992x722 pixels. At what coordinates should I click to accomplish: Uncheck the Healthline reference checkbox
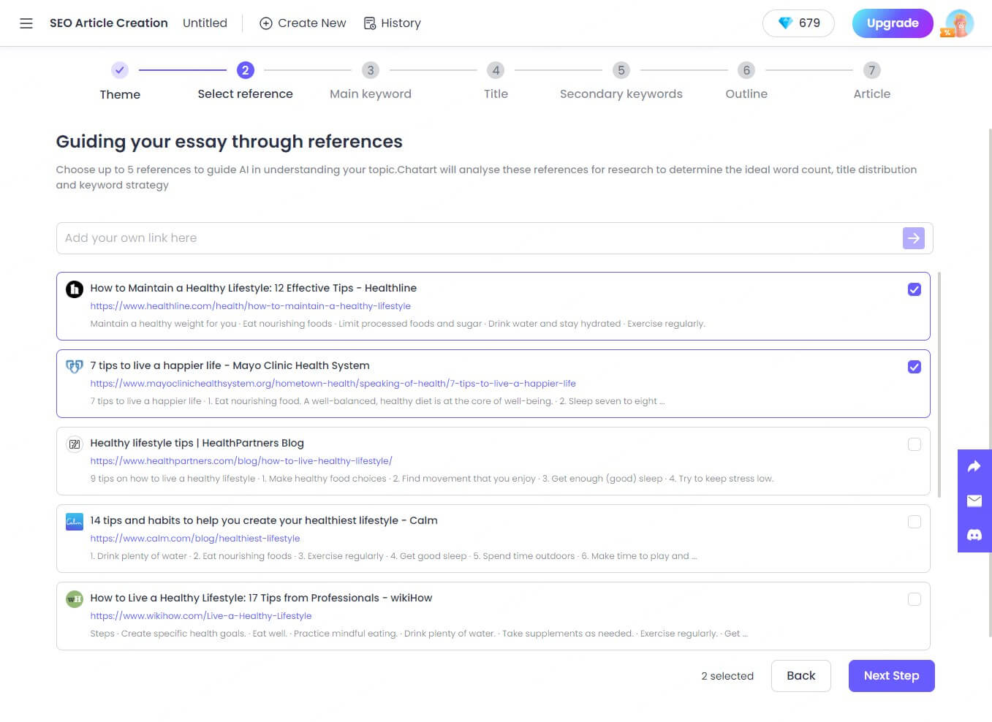(914, 289)
